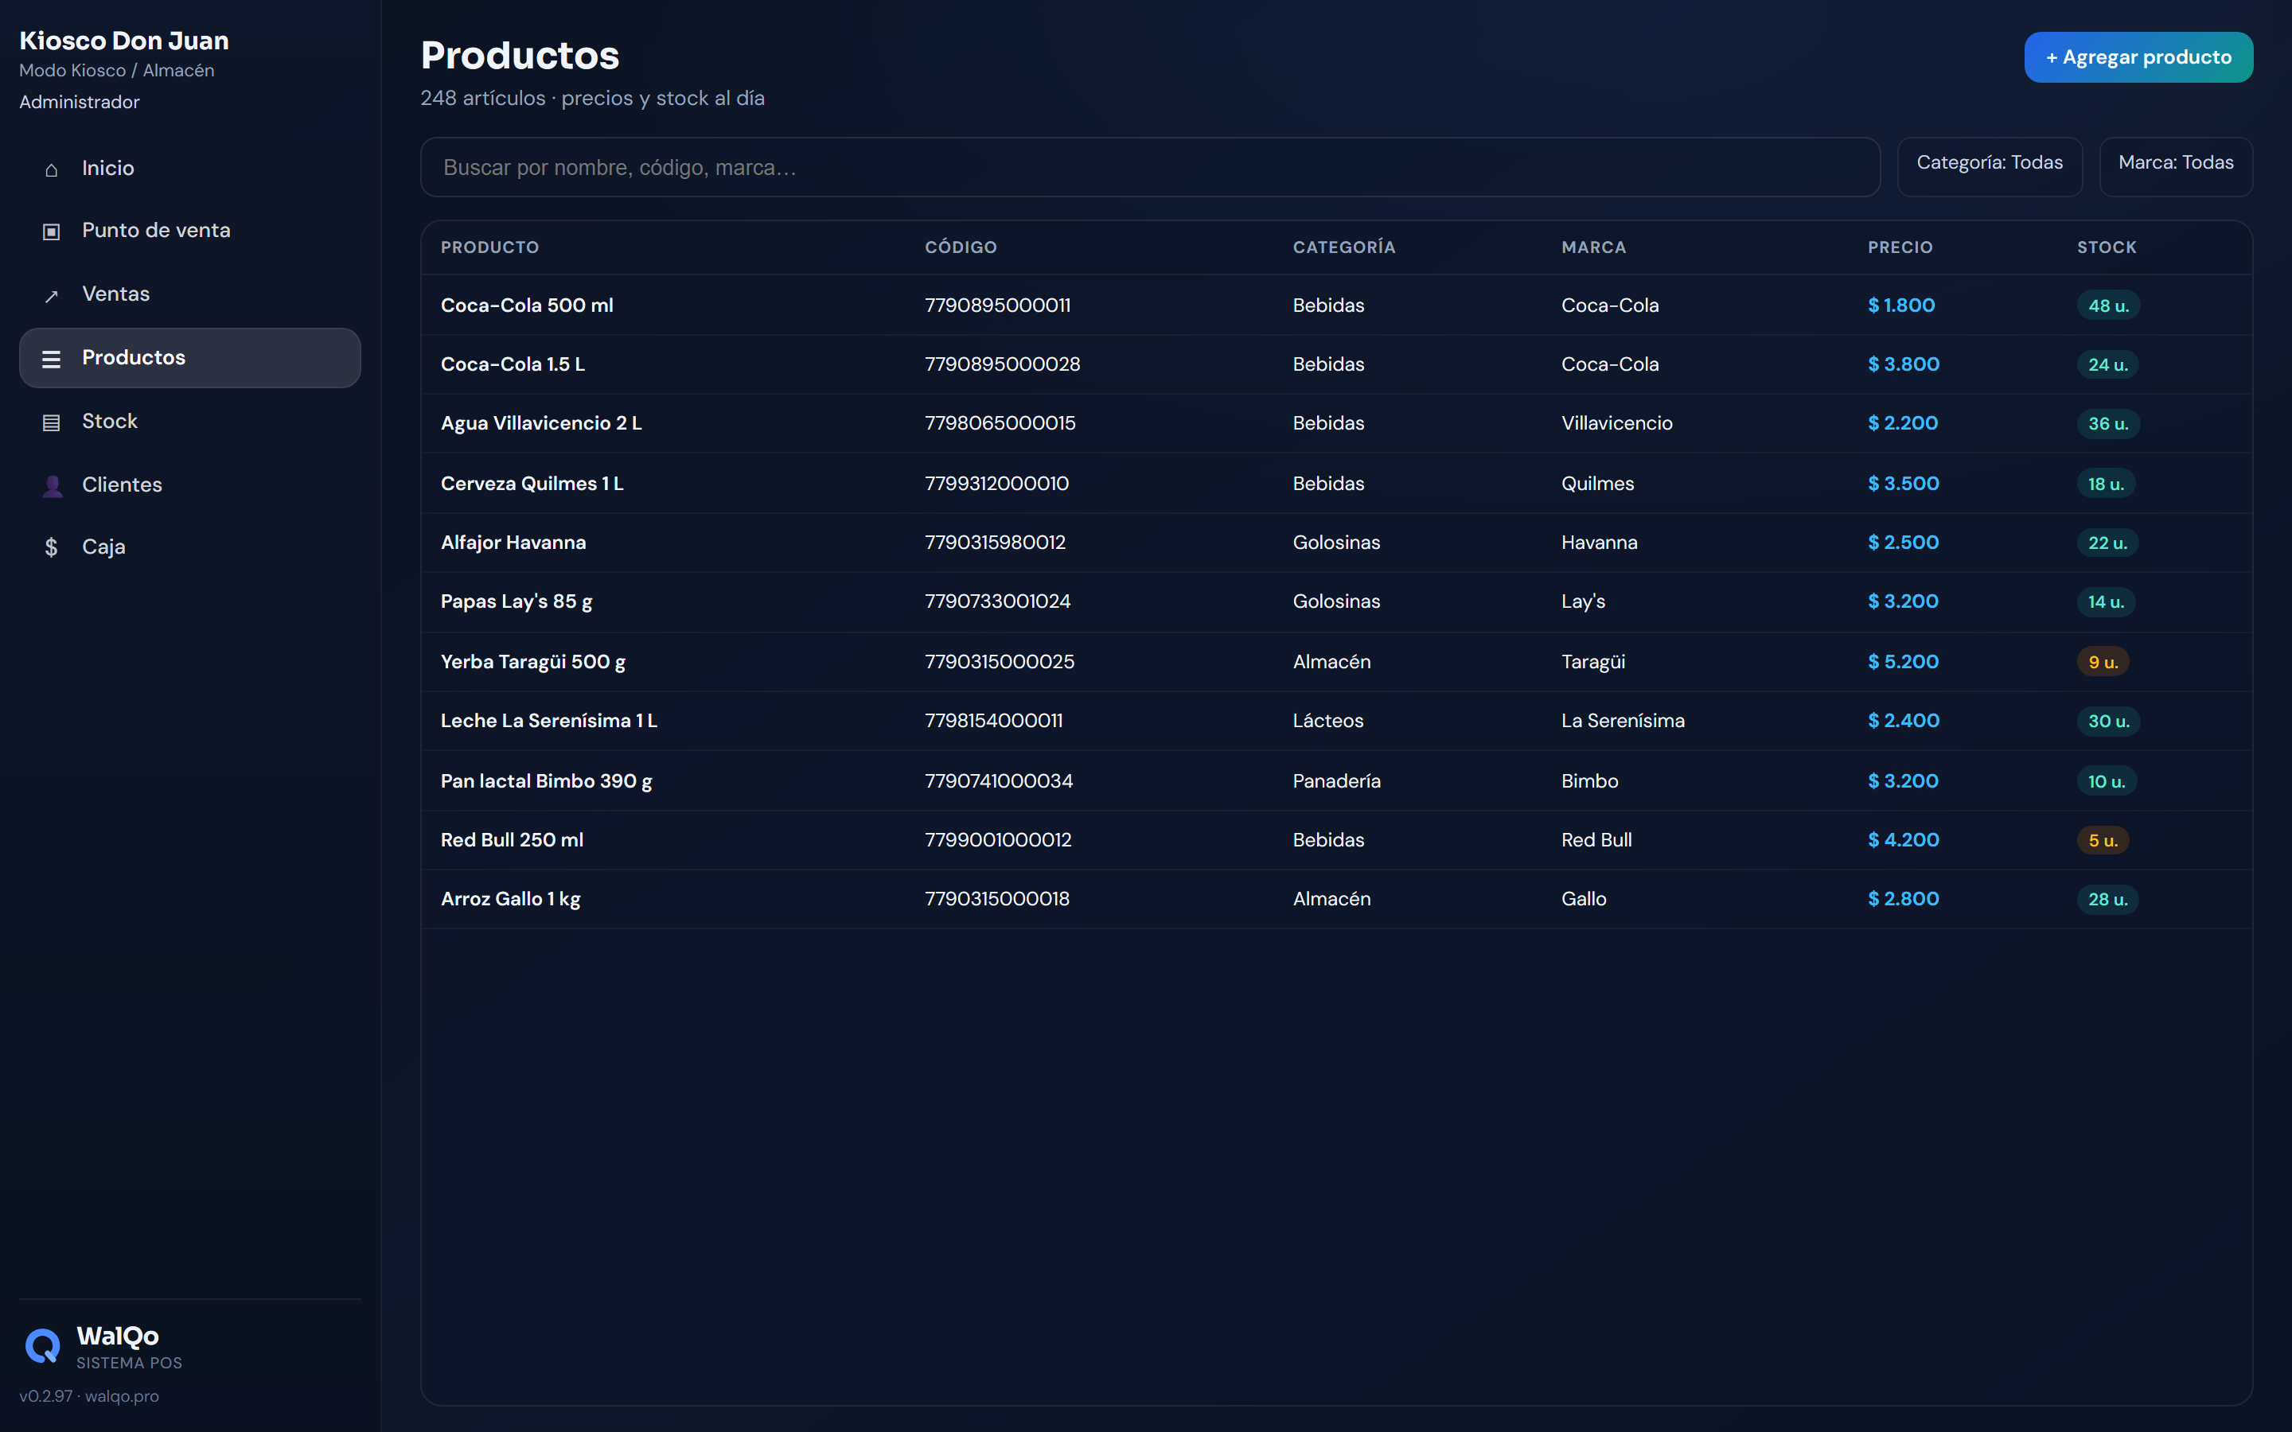This screenshot has height=1432, width=2292.
Task: Click the WalQo logo icon
Action: tap(43, 1346)
